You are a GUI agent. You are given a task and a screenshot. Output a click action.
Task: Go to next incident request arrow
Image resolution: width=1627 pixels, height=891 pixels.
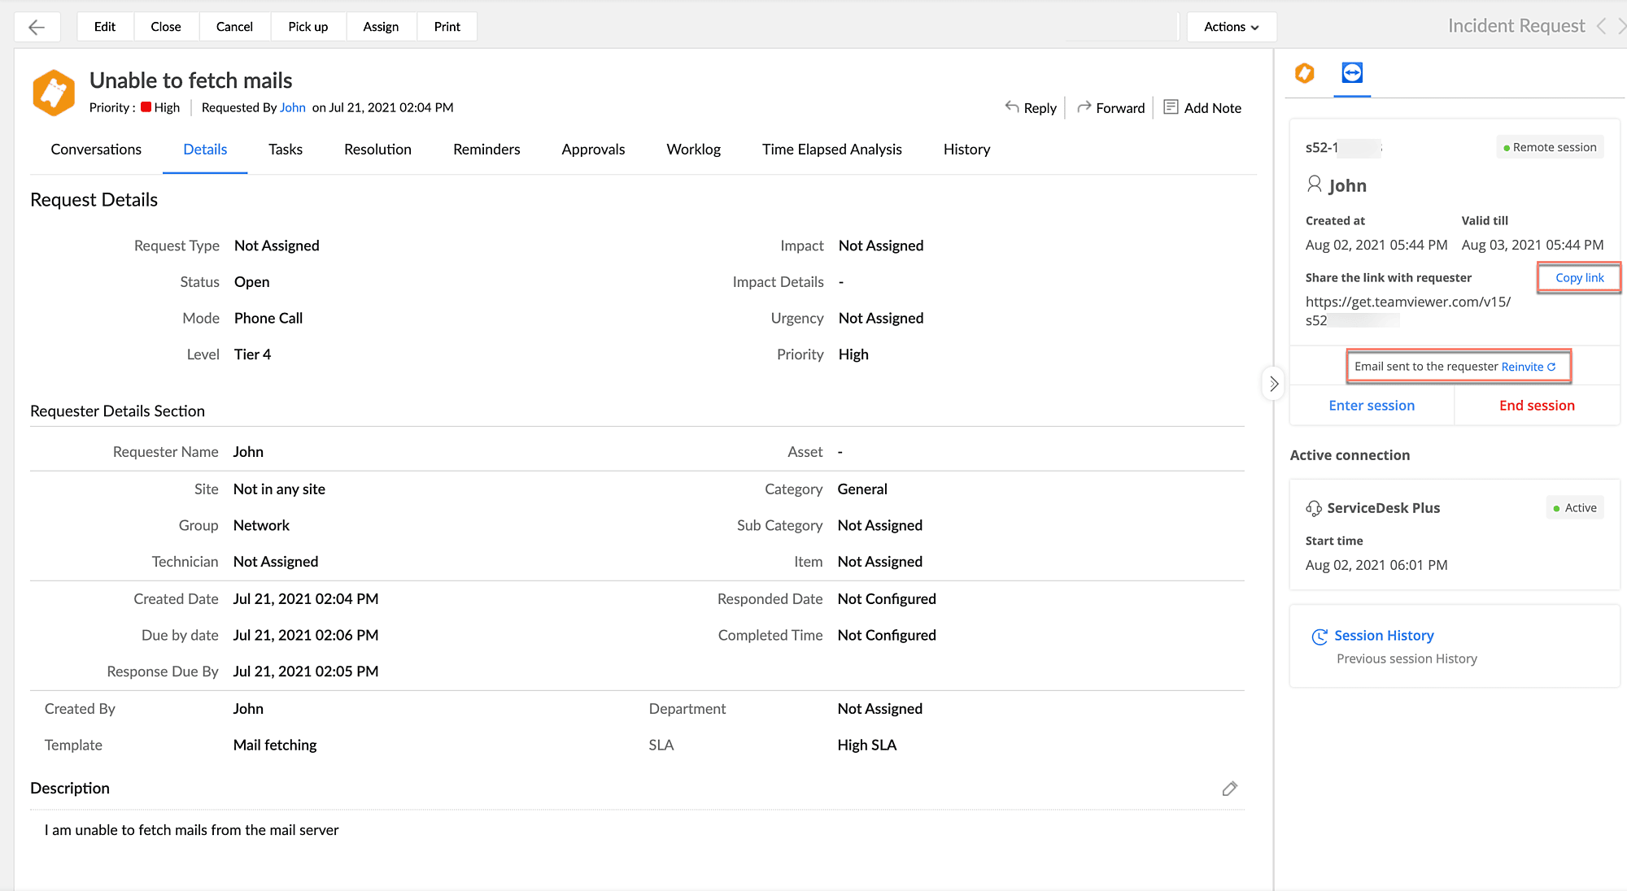[1620, 26]
